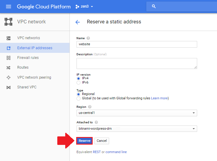
Task: Open the equivalent REST link
Action: pyautogui.click(x=97, y=152)
